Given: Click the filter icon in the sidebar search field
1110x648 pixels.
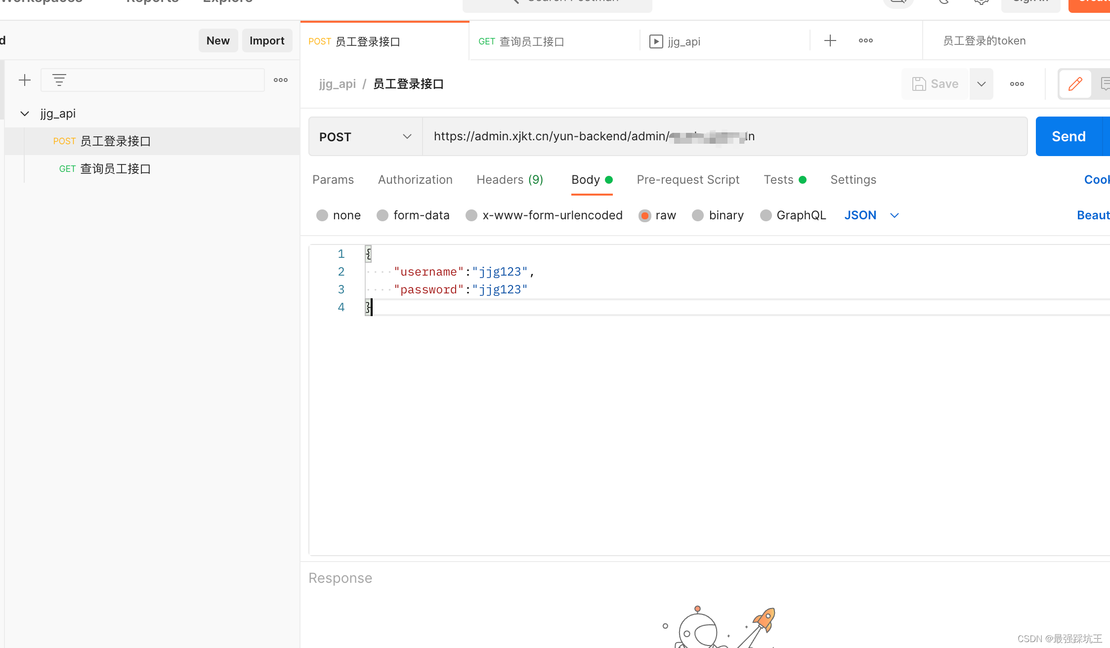Looking at the screenshot, I should (x=59, y=80).
